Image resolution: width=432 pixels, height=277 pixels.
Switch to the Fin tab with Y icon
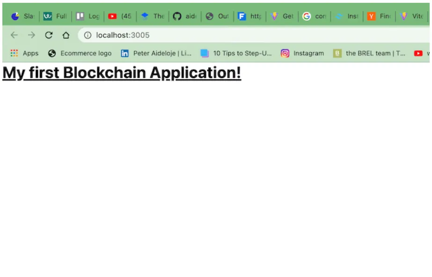point(379,16)
